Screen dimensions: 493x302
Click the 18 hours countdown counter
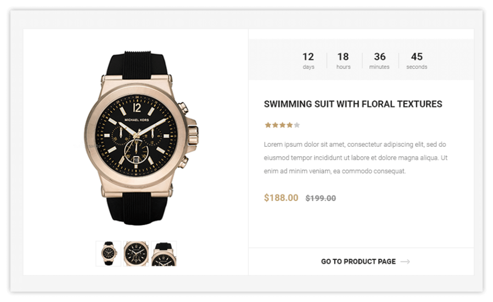[343, 61]
